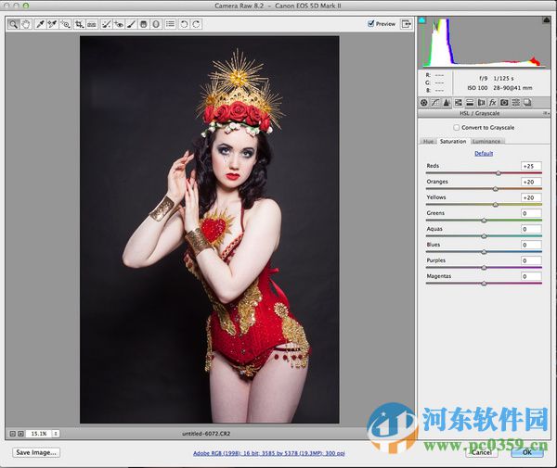This screenshot has height=468, width=557.
Task: Switch to the Hue tab
Action: (x=428, y=141)
